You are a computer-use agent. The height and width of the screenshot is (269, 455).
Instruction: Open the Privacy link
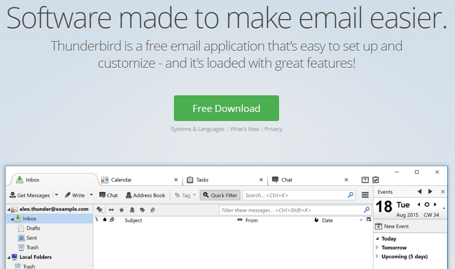273,129
